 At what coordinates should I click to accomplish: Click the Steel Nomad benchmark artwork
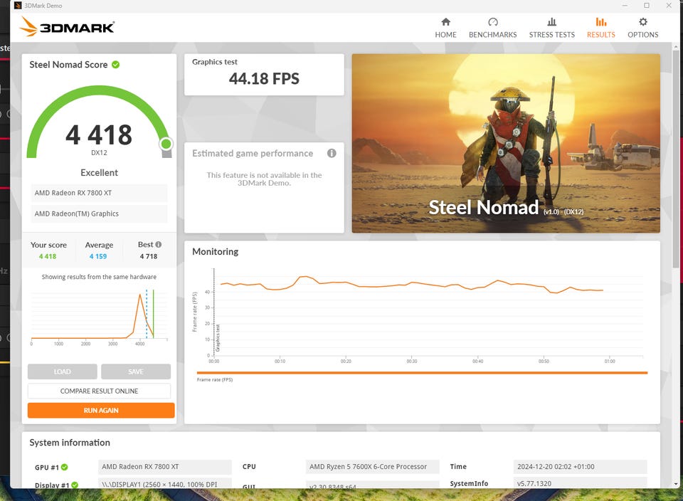pyautogui.click(x=506, y=143)
